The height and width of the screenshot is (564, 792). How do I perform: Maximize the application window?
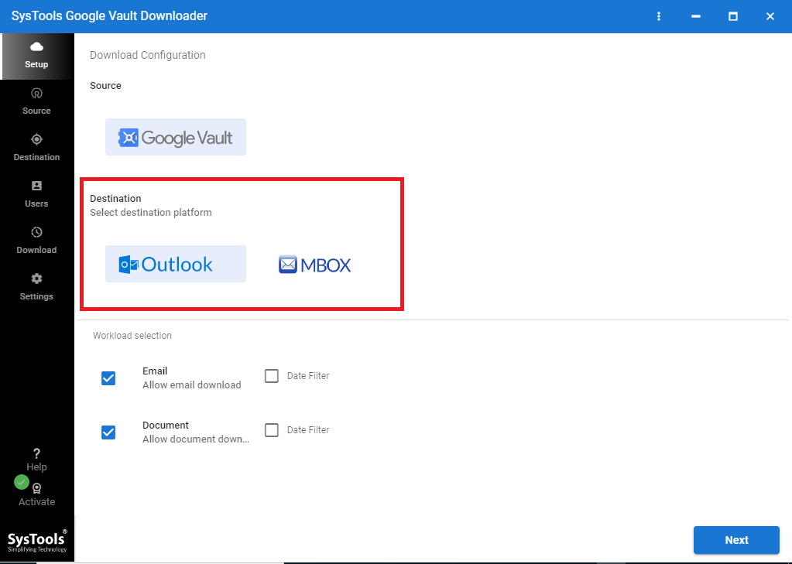[x=733, y=16]
